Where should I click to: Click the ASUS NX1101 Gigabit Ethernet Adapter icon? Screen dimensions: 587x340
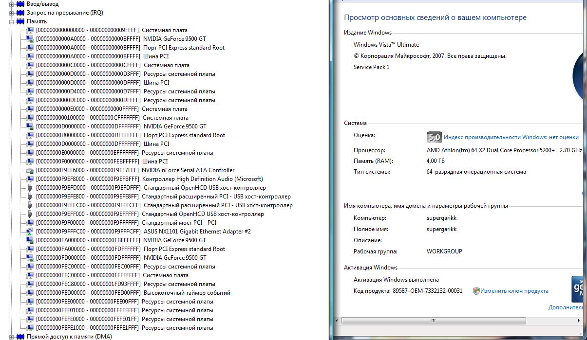pyautogui.click(x=29, y=232)
